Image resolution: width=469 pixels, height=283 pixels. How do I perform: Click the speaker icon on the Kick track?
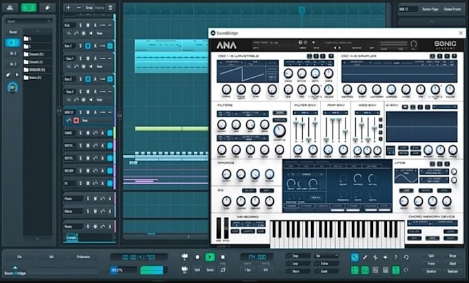click(91, 34)
